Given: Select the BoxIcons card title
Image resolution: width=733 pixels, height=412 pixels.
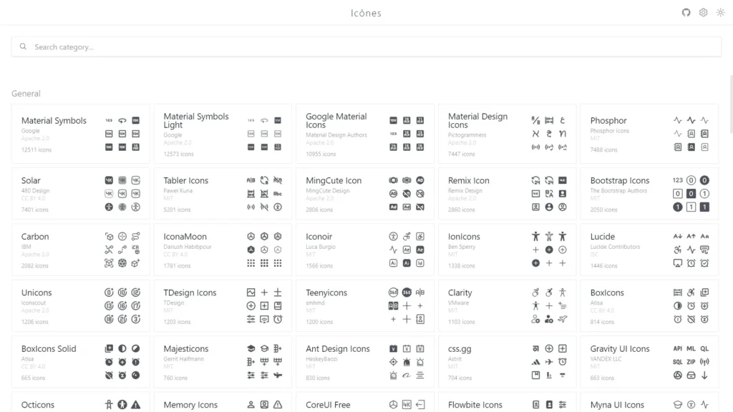Looking at the screenshot, I should [607, 293].
